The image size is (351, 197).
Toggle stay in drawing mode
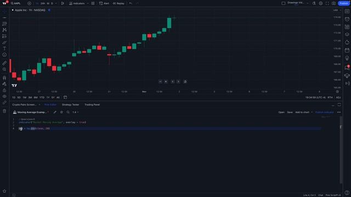tap(4, 84)
